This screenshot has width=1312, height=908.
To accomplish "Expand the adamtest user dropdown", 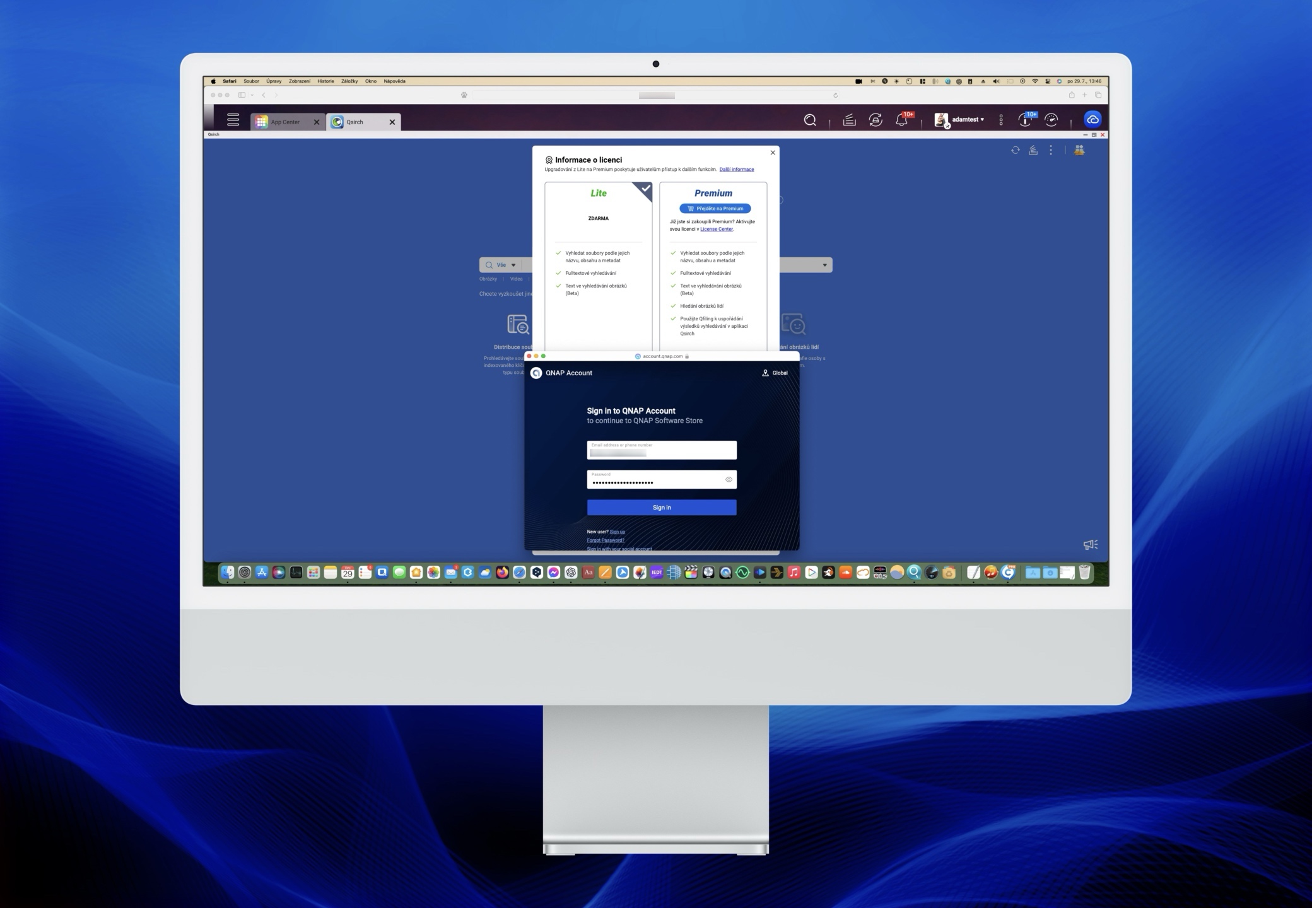I will click(968, 120).
